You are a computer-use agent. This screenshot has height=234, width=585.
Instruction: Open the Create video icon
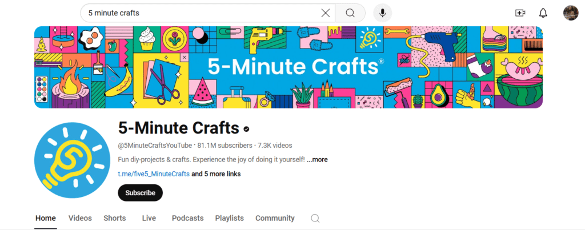tap(520, 13)
